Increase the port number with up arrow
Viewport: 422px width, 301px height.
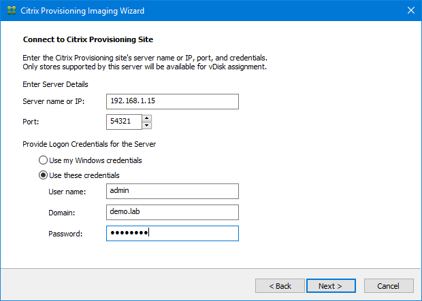tap(146, 118)
